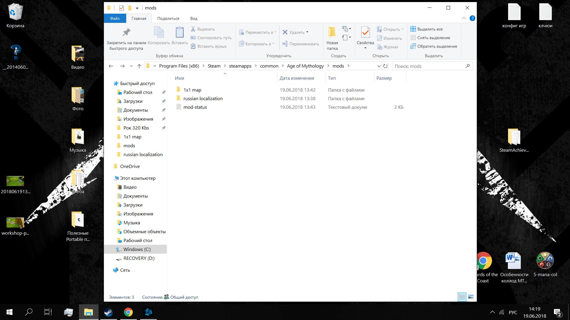Image resolution: width=570 pixels, height=320 pixels.
Task: Select the 5-mana-col desktop shortcut
Action: [x=545, y=265]
